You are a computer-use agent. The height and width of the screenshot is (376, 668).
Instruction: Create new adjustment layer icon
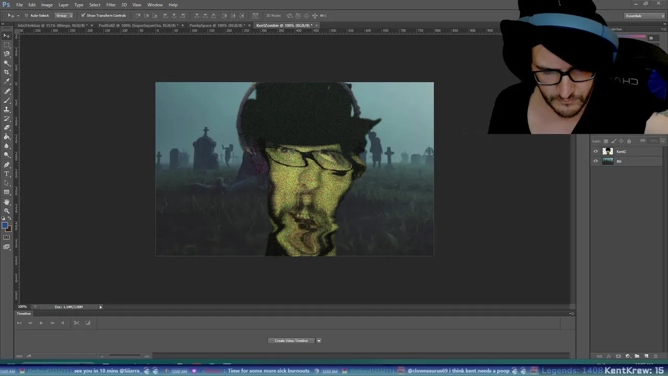[x=627, y=356]
